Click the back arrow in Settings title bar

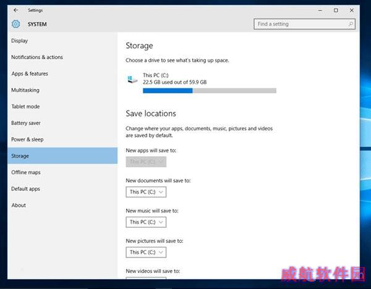tap(16, 10)
